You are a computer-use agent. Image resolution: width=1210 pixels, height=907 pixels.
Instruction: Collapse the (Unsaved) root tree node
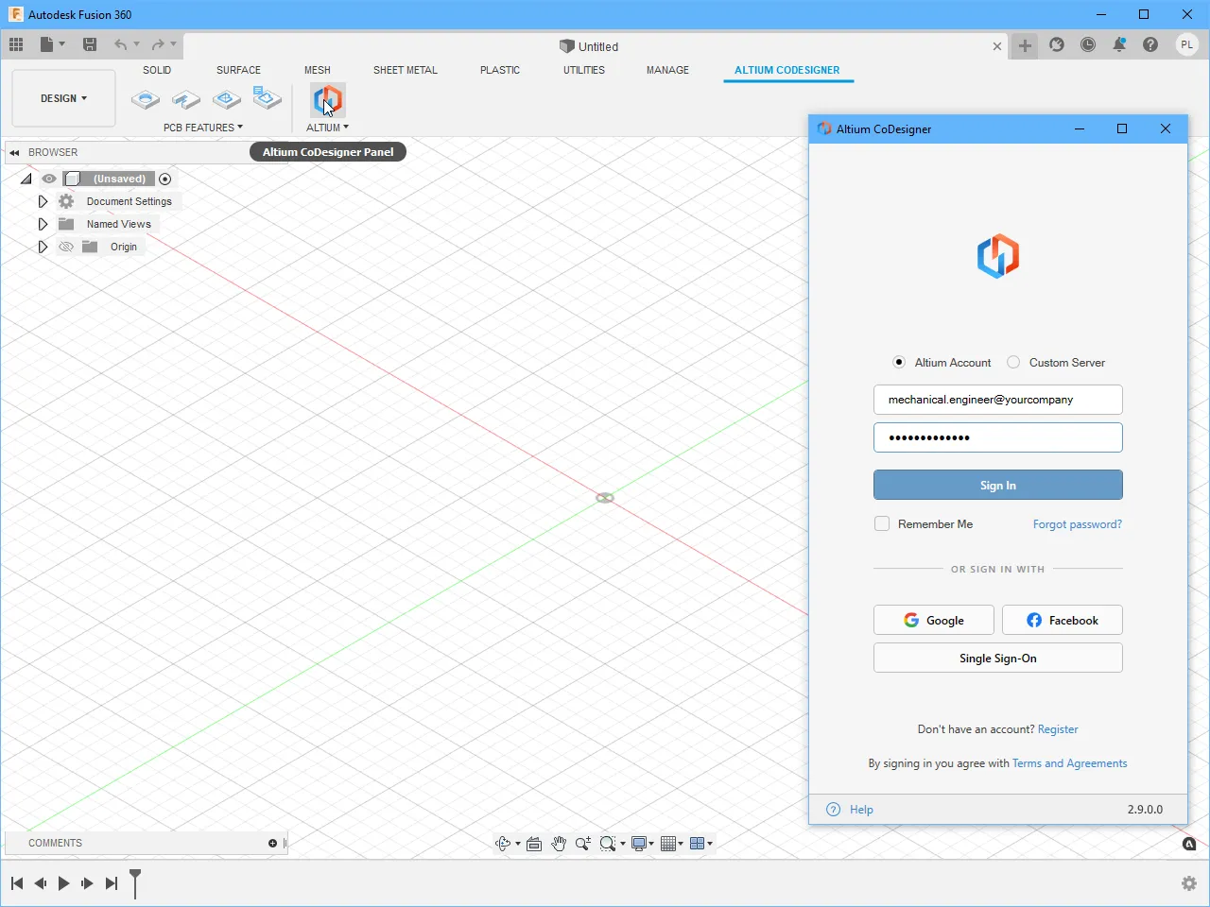tap(26, 179)
